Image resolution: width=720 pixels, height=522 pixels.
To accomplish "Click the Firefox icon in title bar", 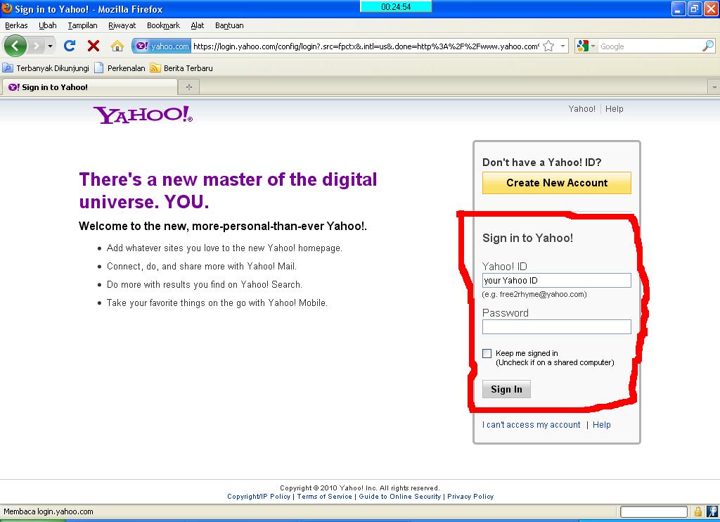I will (7, 8).
